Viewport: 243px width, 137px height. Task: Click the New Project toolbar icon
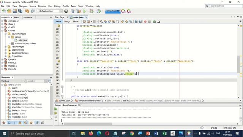(x=9, y=11)
